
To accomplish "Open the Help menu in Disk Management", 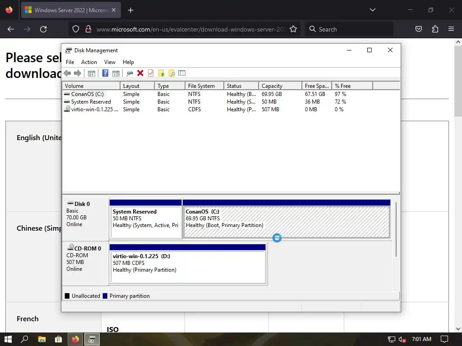I will click(x=128, y=62).
